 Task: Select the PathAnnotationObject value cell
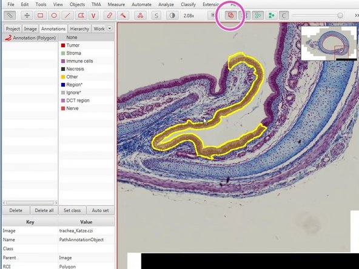tap(86, 239)
